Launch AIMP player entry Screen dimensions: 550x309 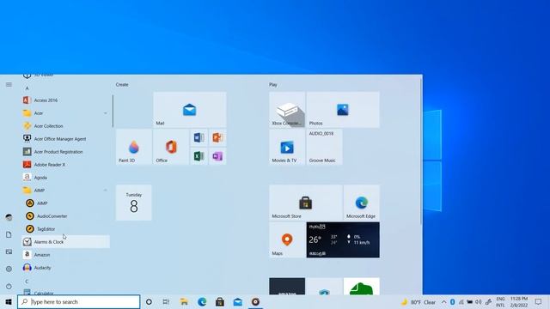[x=65, y=203]
